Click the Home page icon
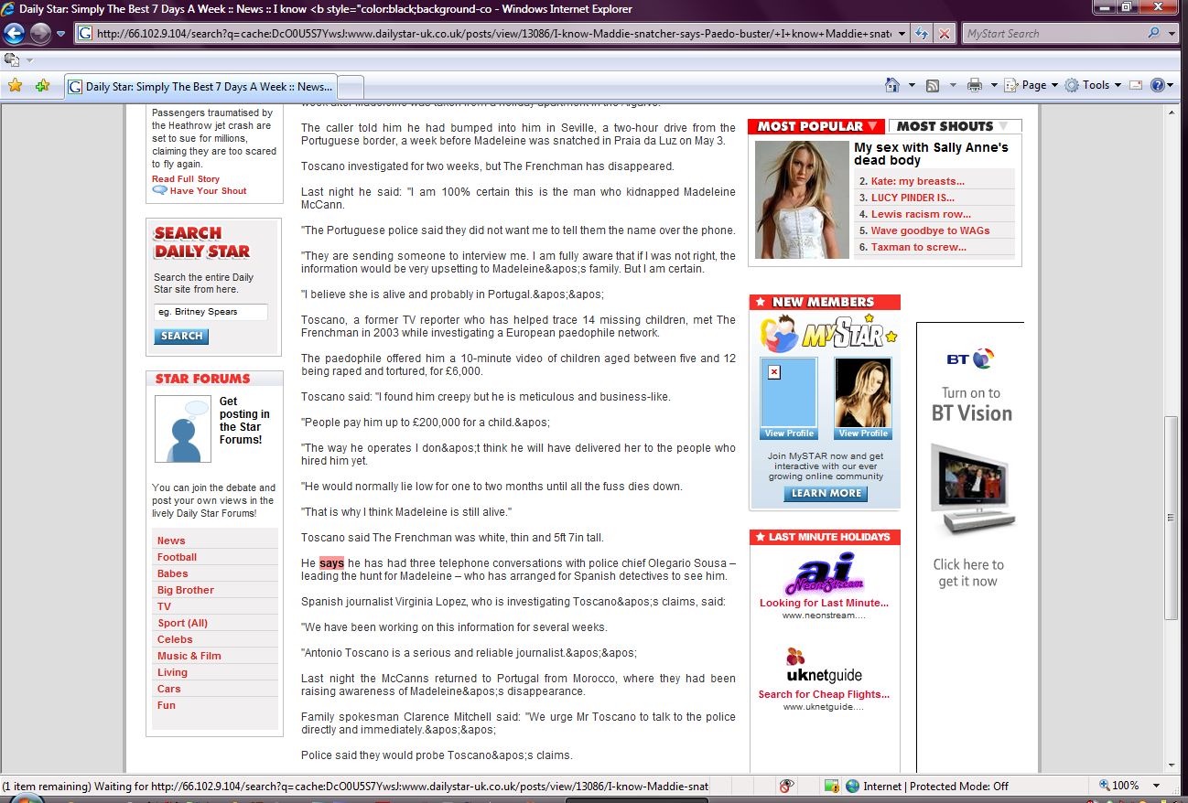Screen dimensions: 1188x803 [892, 85]
